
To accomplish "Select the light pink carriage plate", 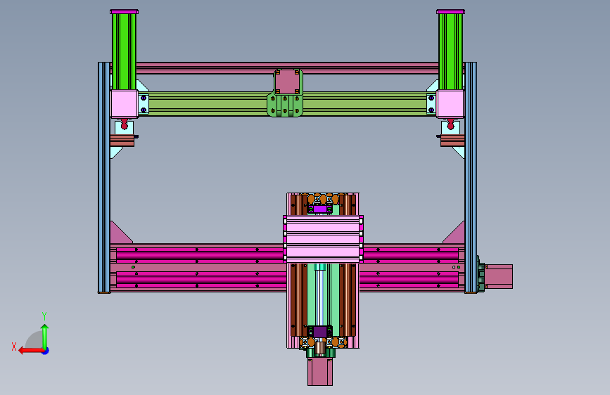I will 323,239.
